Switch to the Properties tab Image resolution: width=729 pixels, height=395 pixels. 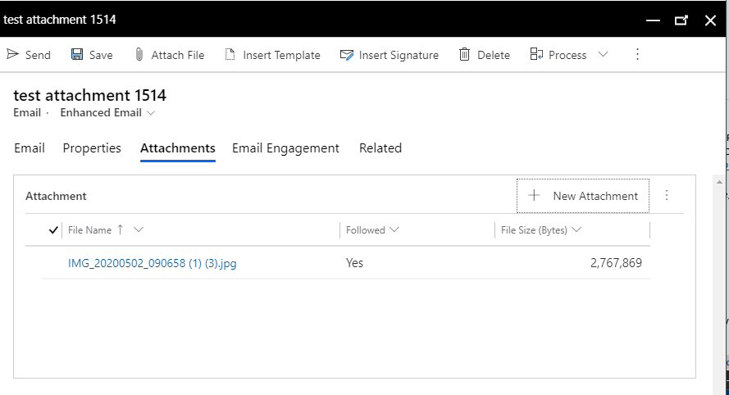tap(92, 148)
